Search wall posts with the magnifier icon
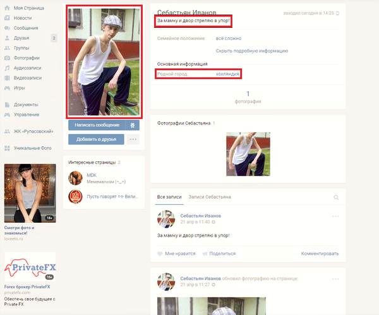The width and height of the screenshot is (379, 315). 336,197
